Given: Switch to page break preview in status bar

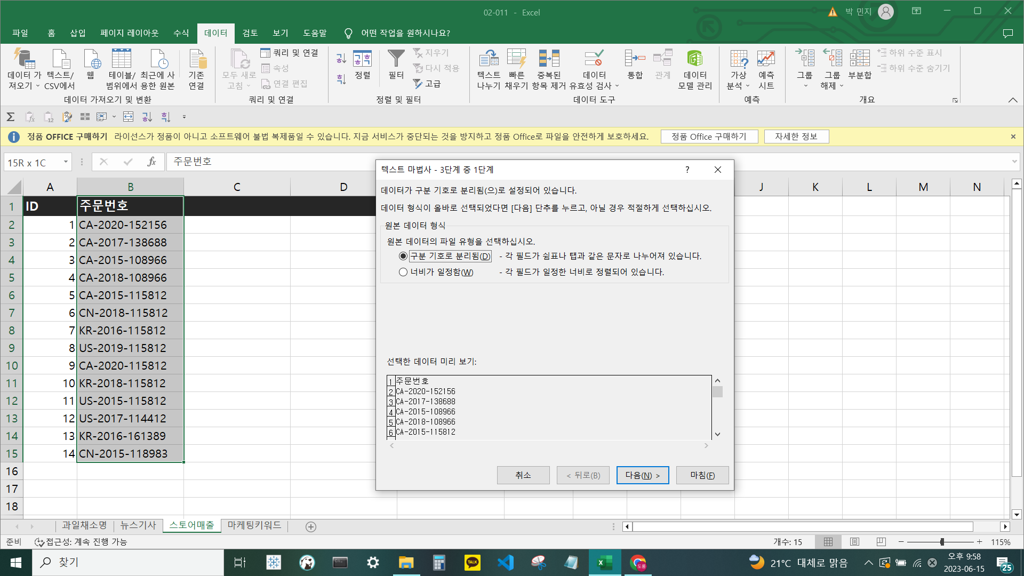Looking at the screenshot, I should click(881, 542).
